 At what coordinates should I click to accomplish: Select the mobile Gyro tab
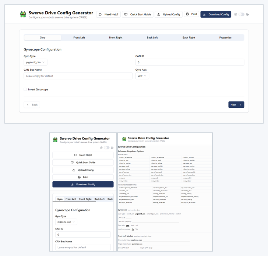(60, 199)
